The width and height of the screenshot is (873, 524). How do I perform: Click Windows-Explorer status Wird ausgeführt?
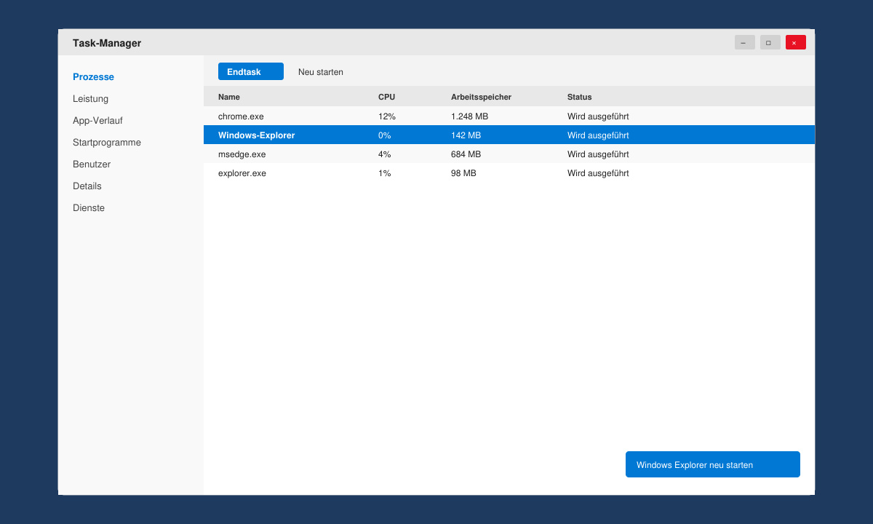pyautogui.click(x=598, y=135)
